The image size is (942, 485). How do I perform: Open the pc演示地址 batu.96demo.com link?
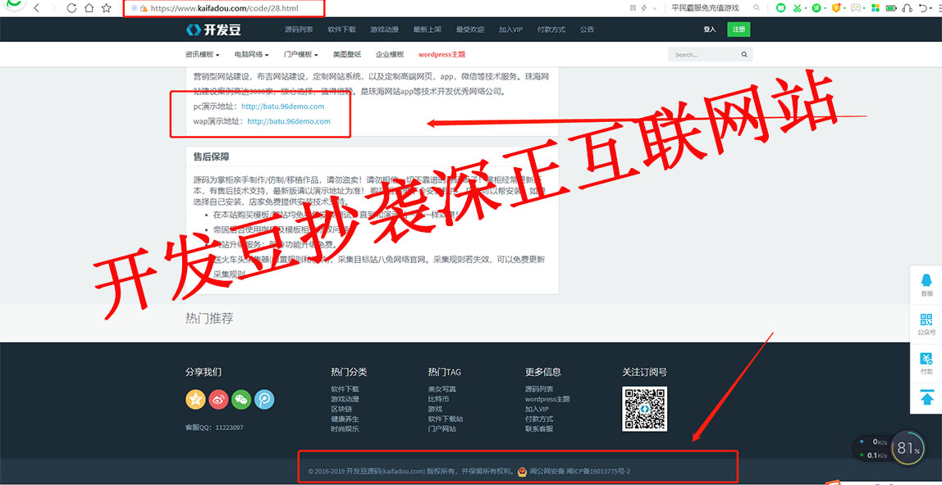[x=282, y=107]
